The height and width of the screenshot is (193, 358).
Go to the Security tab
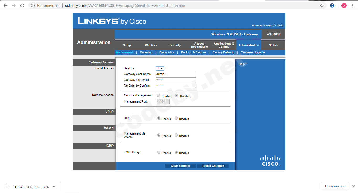click(x=175, y=45)
